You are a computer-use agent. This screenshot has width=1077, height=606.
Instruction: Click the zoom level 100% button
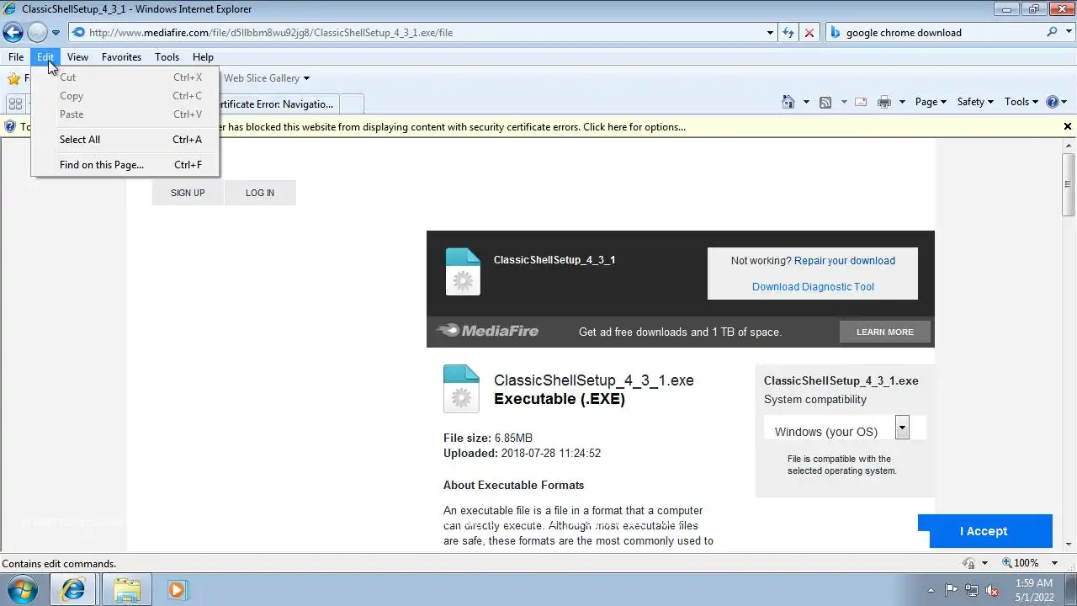[1021, 563]
